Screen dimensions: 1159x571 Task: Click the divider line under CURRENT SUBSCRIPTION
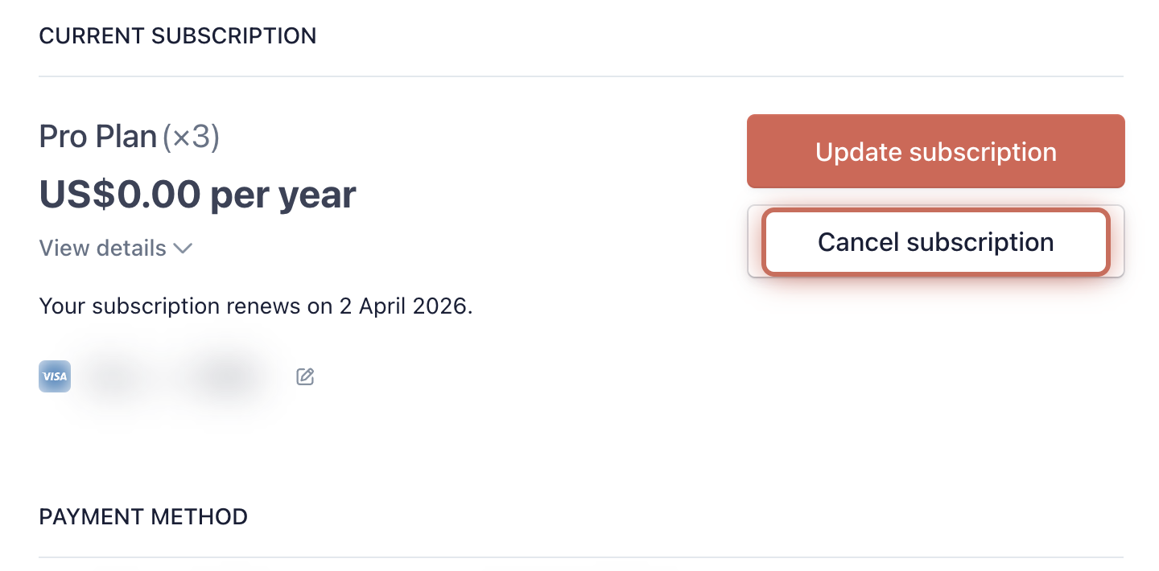581,76
